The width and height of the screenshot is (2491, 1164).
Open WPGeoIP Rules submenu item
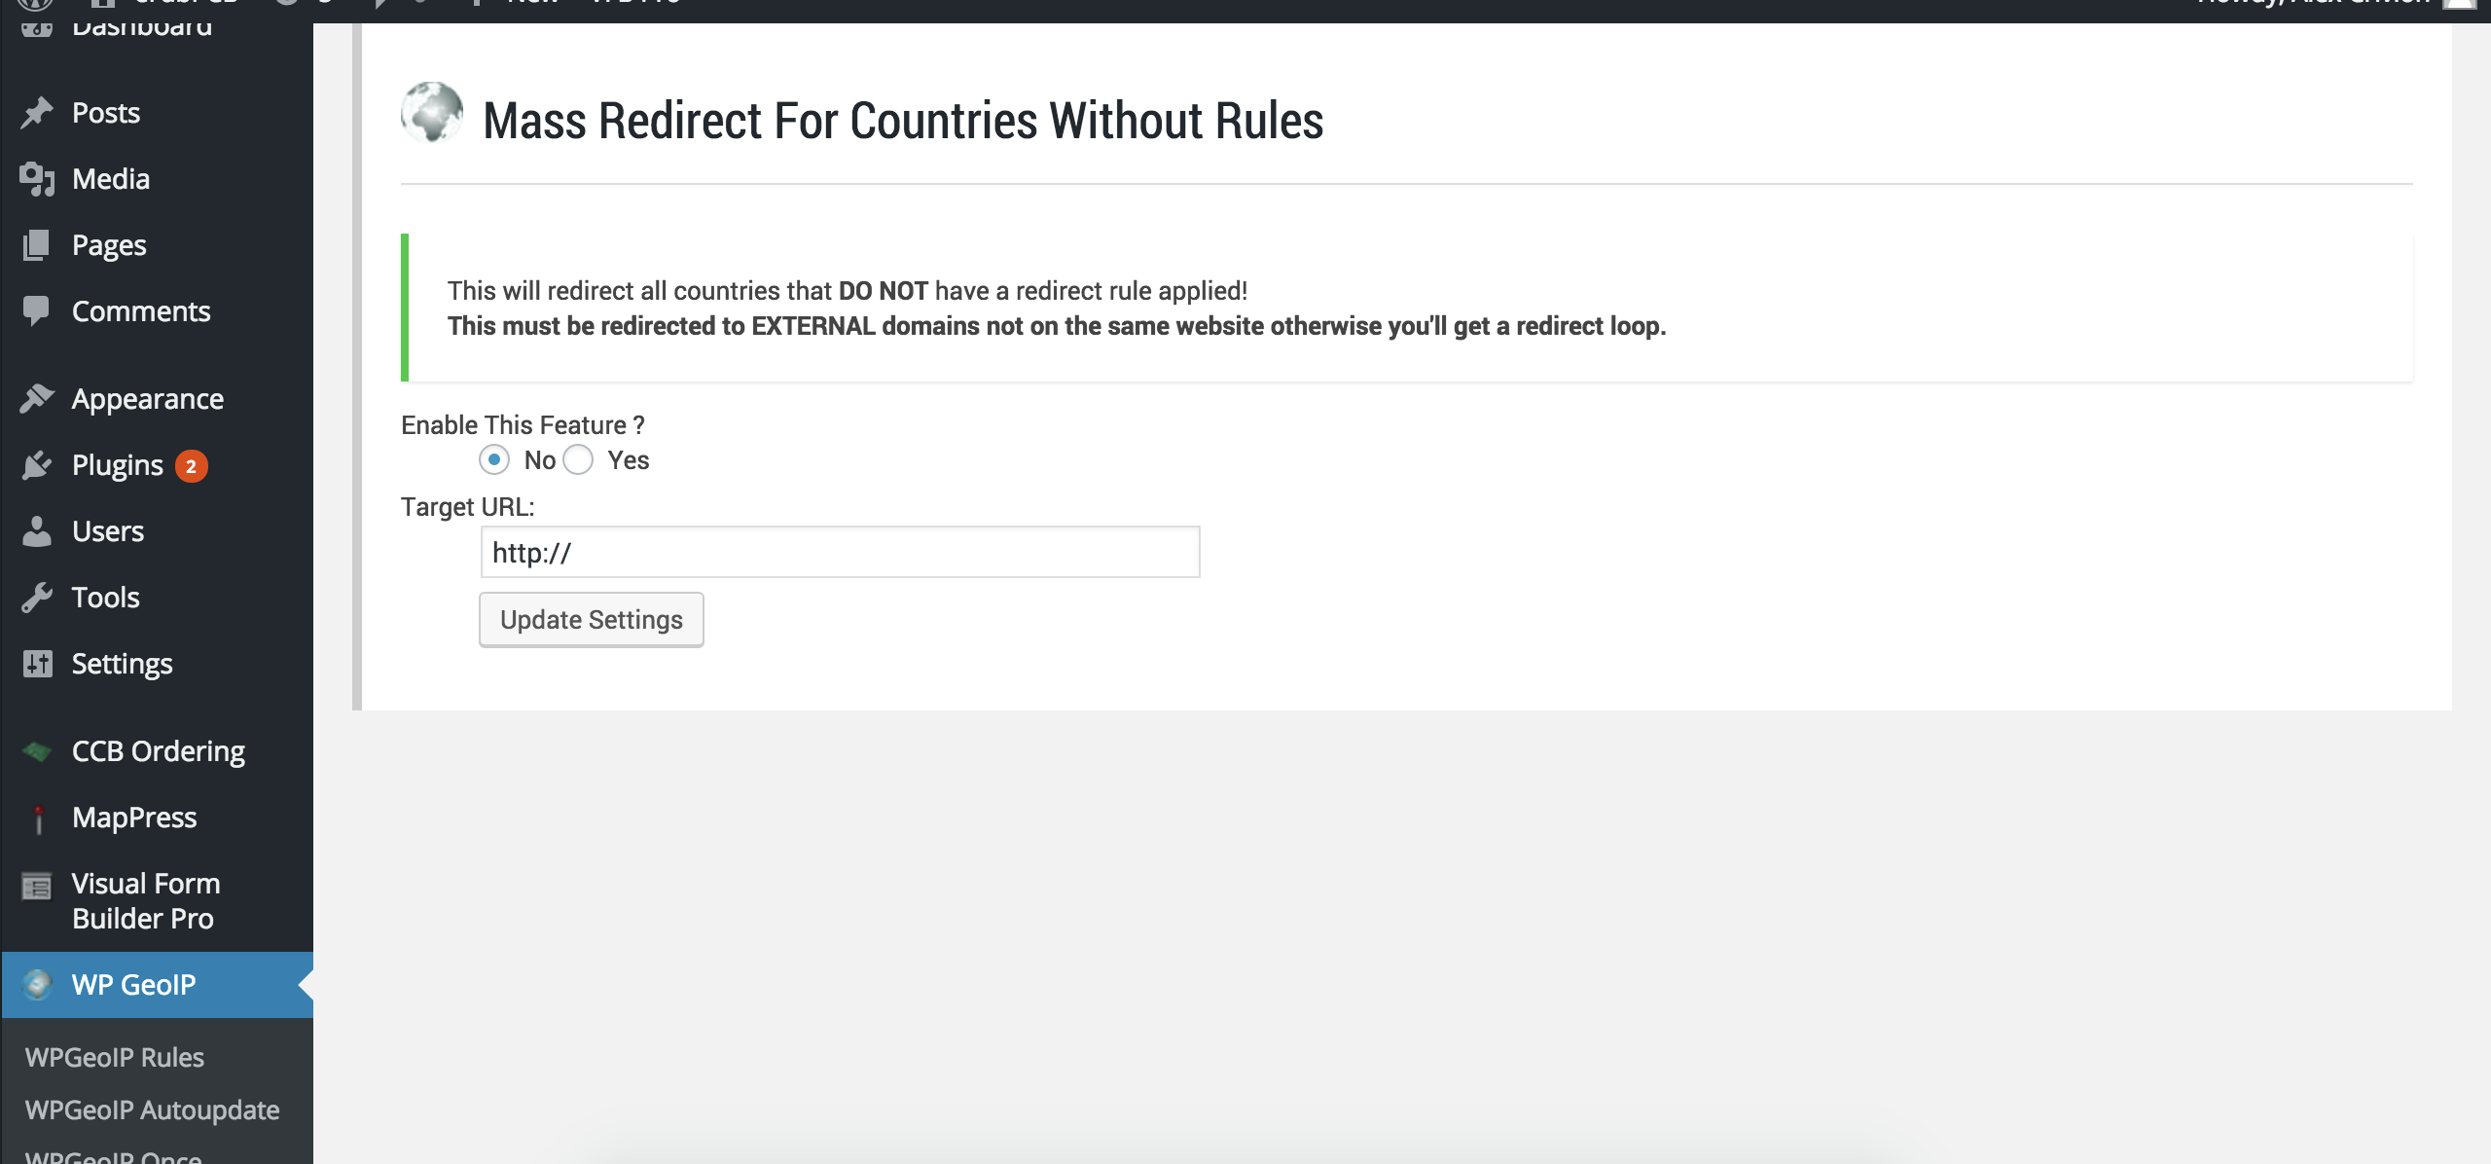click(115, 1057)
